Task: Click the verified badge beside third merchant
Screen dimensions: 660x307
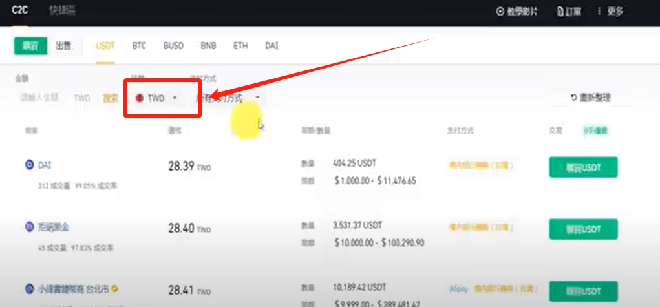Action: (x=114, y=288)
